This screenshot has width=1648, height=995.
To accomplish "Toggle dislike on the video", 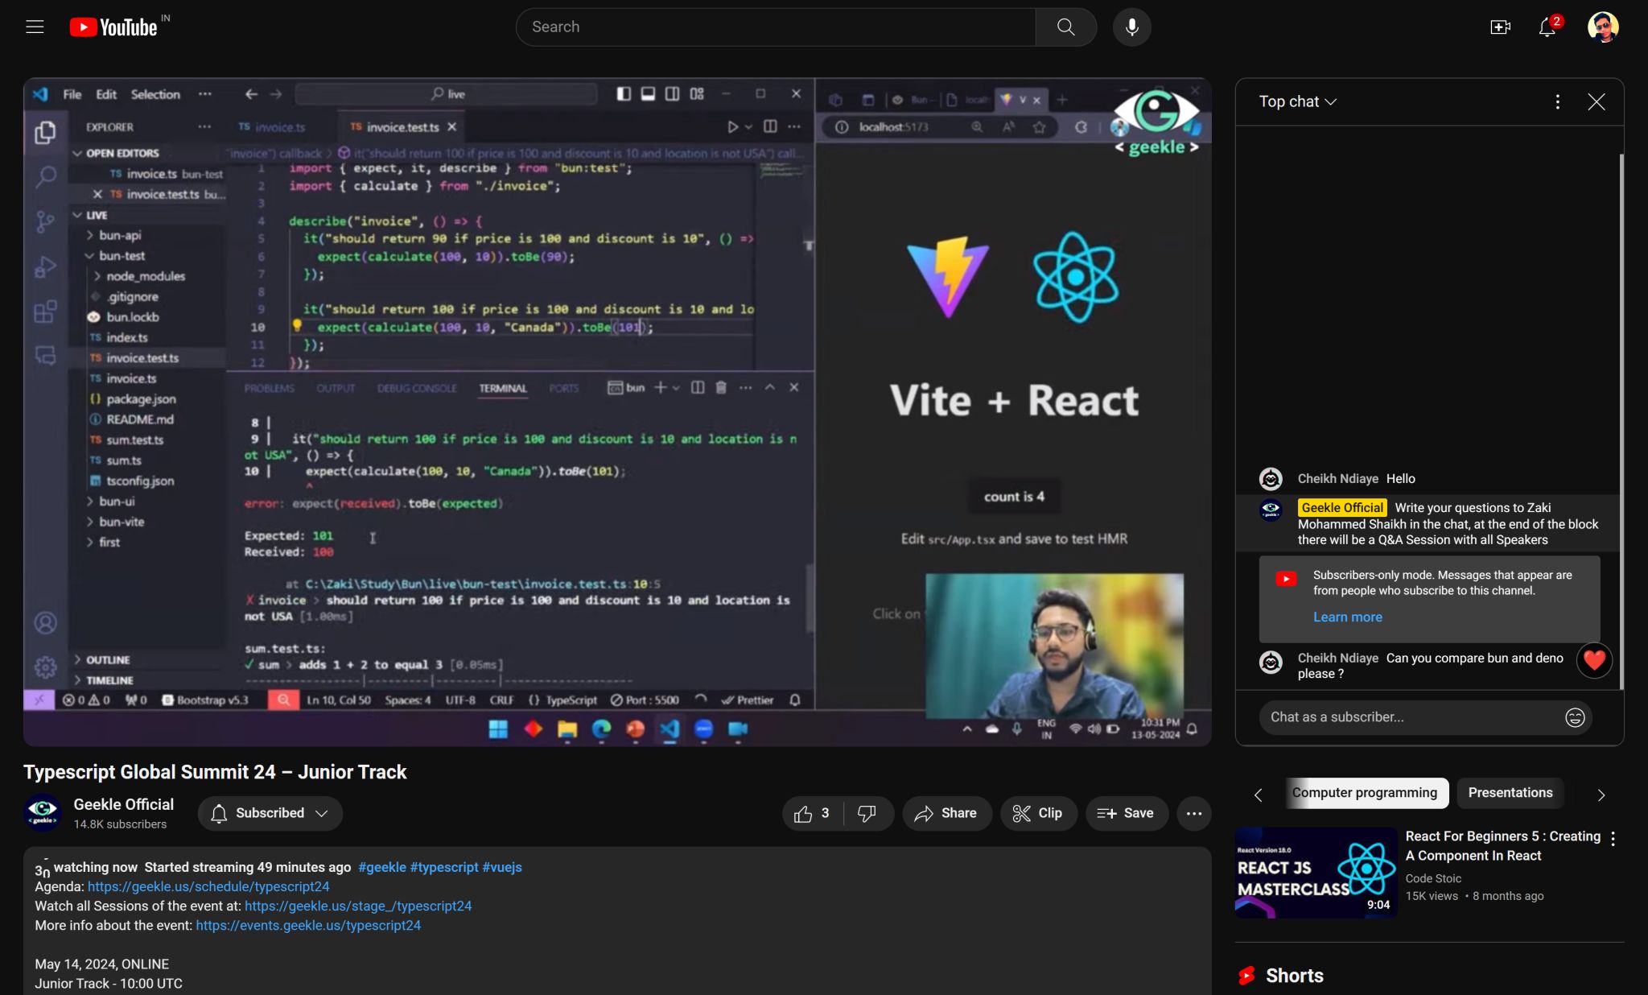I will point(867,813).
